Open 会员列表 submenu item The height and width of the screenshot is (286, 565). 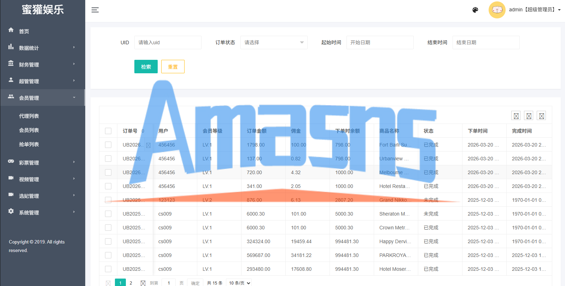[29, 130]
